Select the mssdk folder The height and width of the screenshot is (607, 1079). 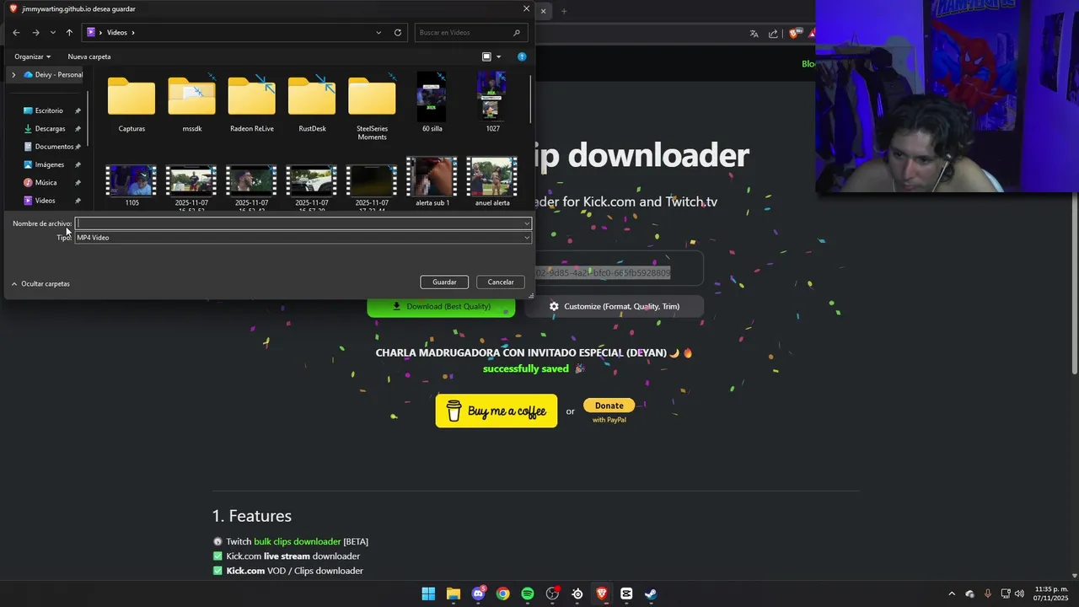pyautogui.click(x=192, y=104)
